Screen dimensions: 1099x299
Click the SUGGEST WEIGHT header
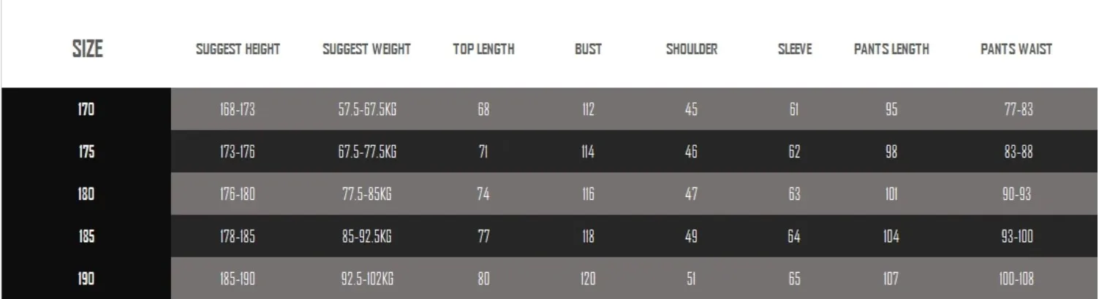click(366, 50)
